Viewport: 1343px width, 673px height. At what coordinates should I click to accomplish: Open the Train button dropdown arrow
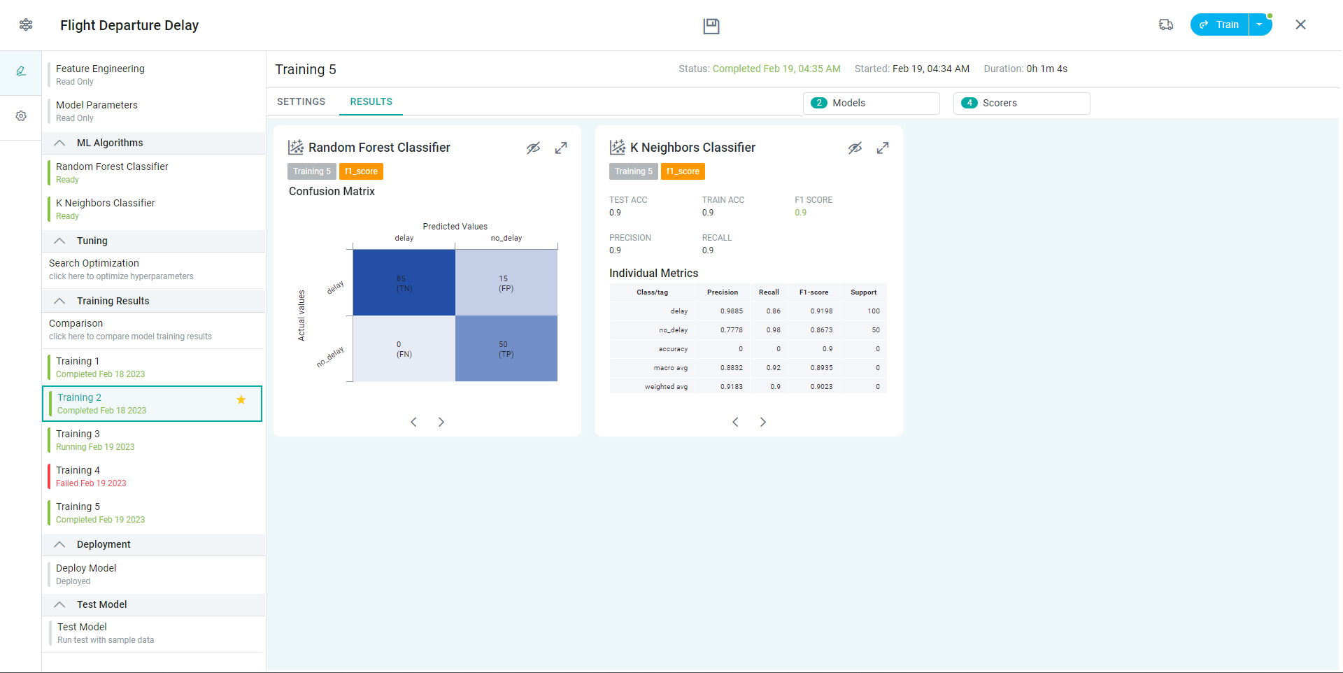pyautogui.click(x=1260, y=24)
